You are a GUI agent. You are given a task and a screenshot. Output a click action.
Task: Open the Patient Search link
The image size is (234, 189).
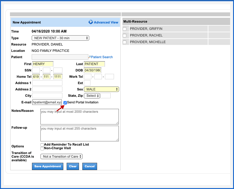coord(102,57)
